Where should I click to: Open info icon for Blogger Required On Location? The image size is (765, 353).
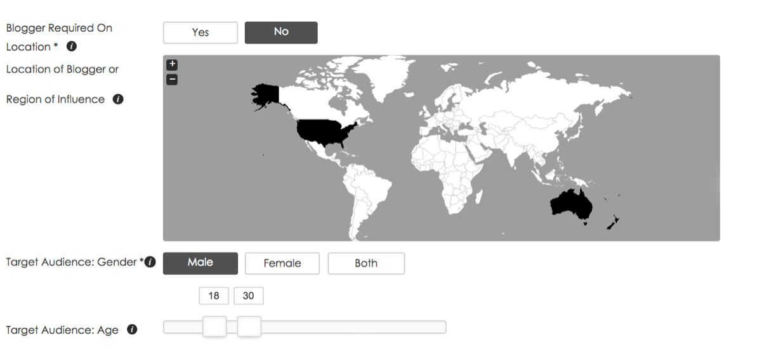tap(72, 46)
